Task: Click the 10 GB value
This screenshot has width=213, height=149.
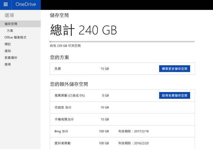Action: click(105, 107)
